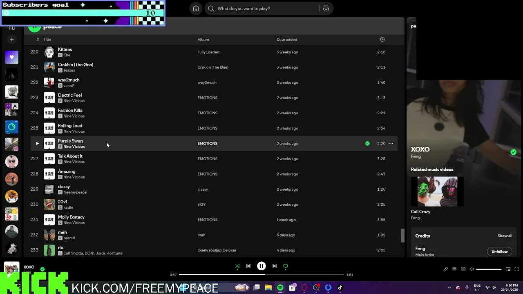
Task: Open the album Fully Loaded
Action: coord(208,52)
